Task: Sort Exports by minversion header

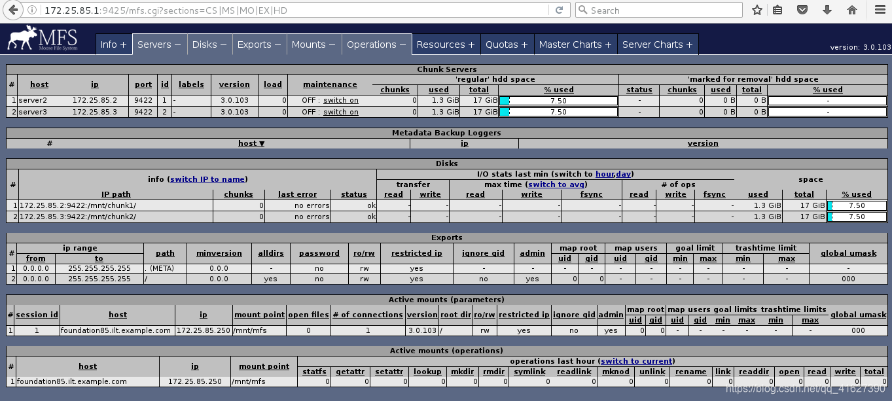Action: pyautogui.click(x=219, y=253)
